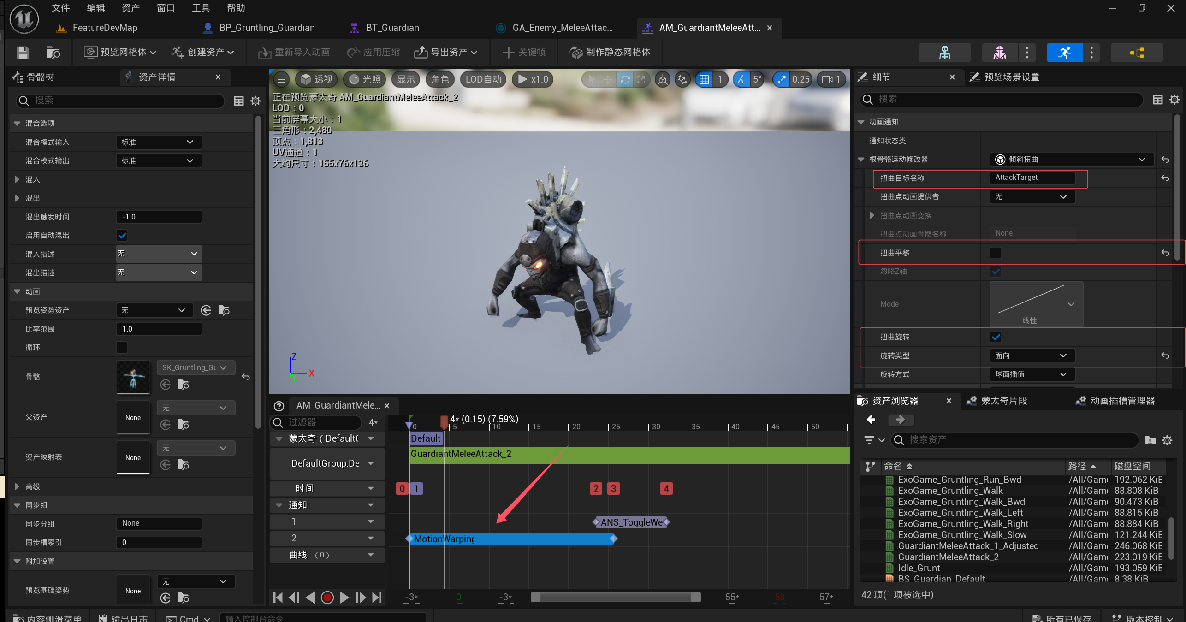Switch to the BT_Guardian tab
The image size is (1186, 622).
392,28
